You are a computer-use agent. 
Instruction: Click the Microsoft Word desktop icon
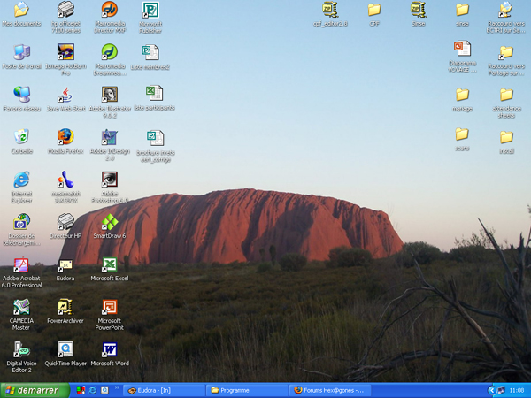click(x=109, y=349)
